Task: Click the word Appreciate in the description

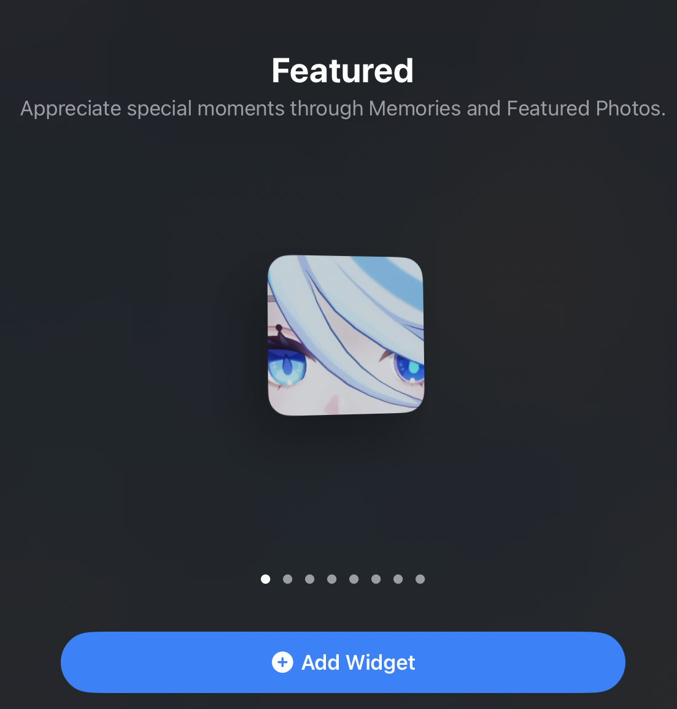Action: pyautogui.click(x=71, y=109)
